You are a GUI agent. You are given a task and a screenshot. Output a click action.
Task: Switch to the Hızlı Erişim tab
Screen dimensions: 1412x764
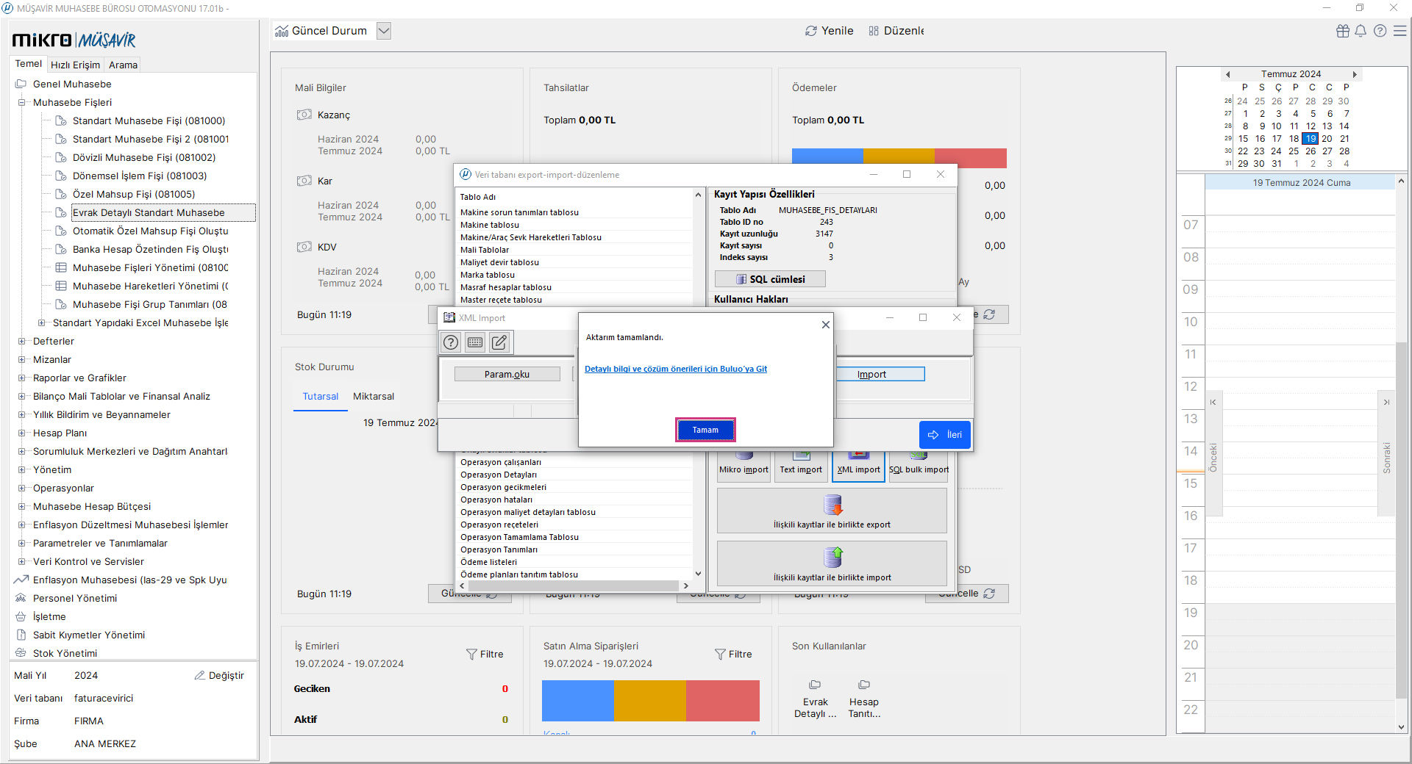[75, 65]
